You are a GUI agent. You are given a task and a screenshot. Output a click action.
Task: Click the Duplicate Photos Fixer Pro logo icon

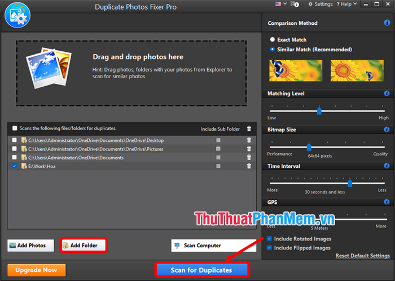[x=17, y=15]
